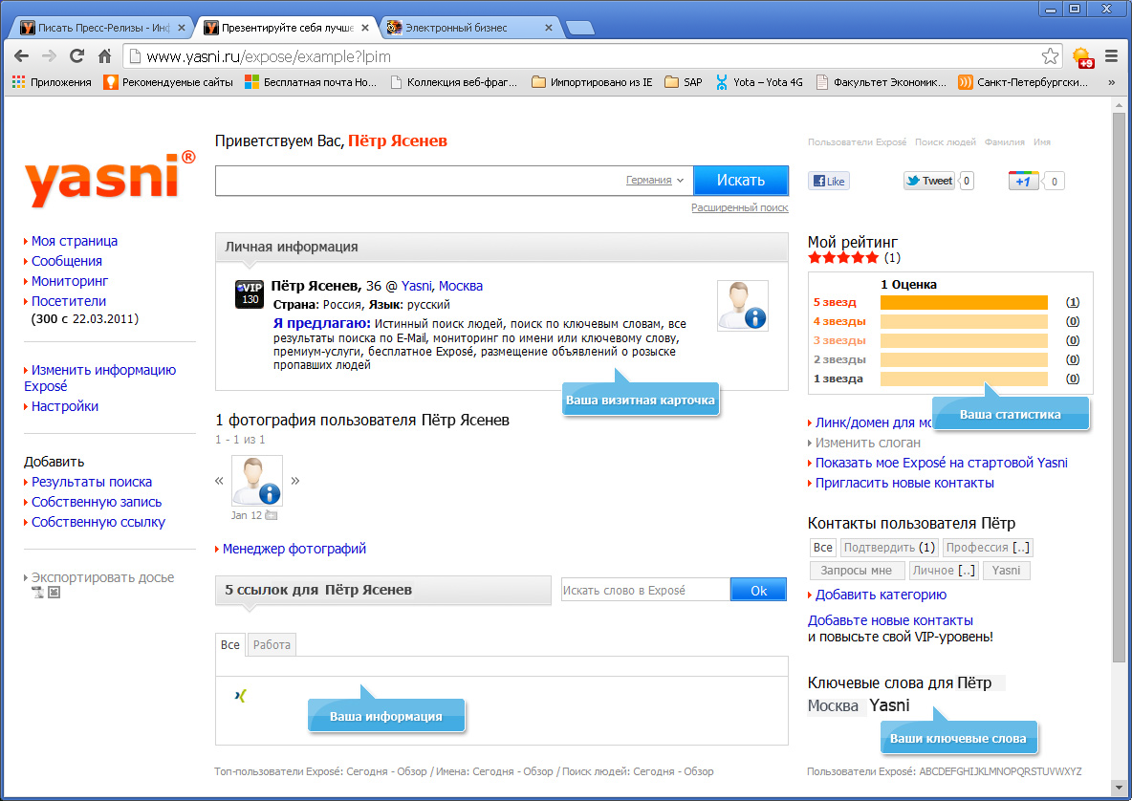Open the browser home page icon
1132x801 pixels.
[104, 56]
